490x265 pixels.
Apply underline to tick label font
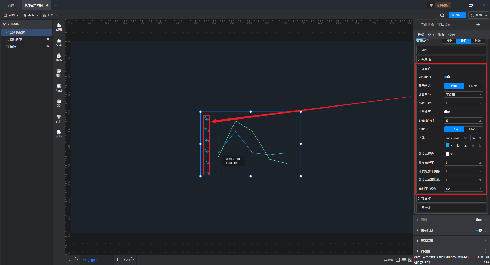pos(473,145)
